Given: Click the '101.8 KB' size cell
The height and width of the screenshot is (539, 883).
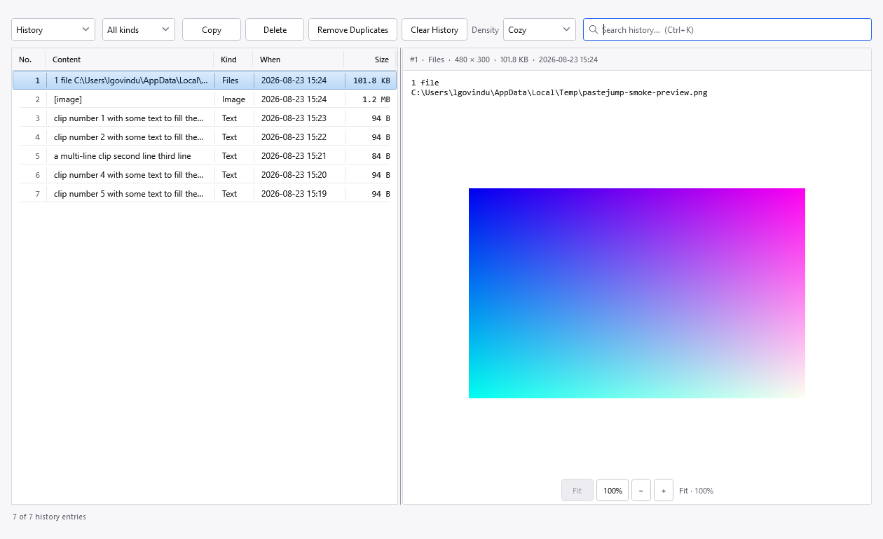Looking at the screenshot, I should pyautogui.click(x=371, y=80).
